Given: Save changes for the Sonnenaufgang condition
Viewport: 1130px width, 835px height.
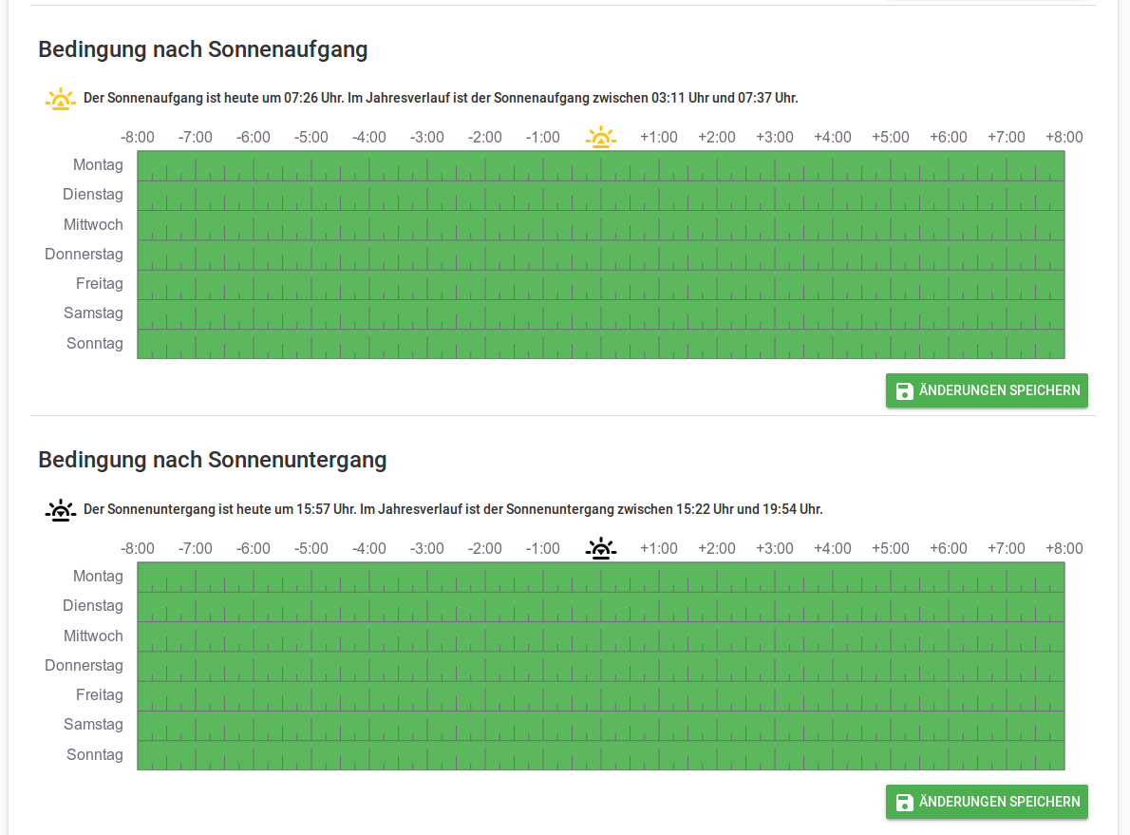Looking at the screenshot, I should [987, 390].
